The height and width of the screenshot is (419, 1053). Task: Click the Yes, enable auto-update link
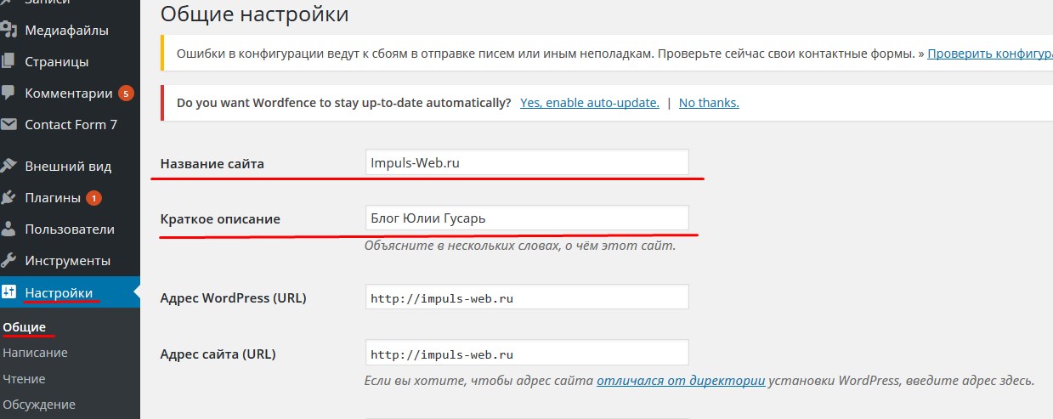coord(590,103)
